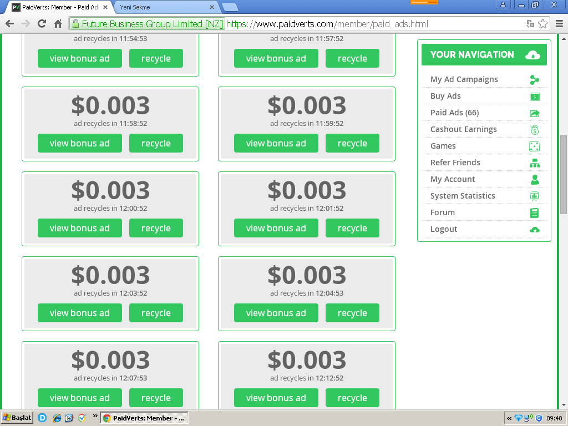This screenshot has width=568, height=426.
Task: Click the blue shield icon in system tray
Action: click(539, 418)
